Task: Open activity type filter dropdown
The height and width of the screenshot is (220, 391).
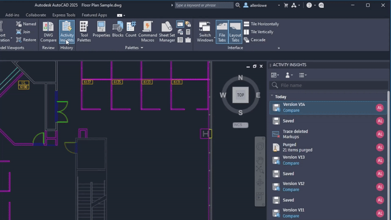Action: pos(275,75)
